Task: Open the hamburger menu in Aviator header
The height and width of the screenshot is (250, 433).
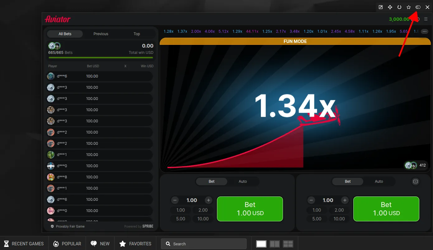Action: pos(426,19)
